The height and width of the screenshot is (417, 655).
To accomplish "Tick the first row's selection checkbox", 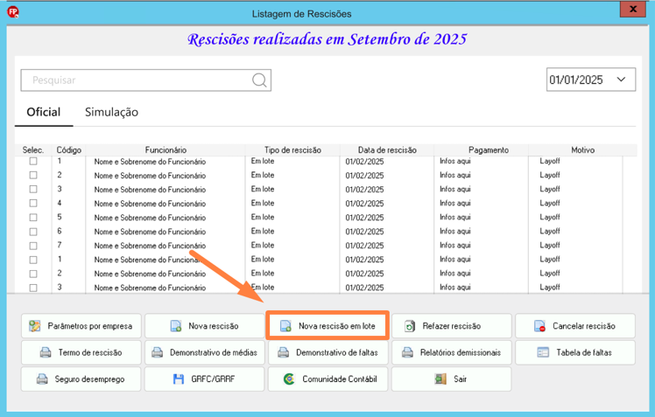I will click(x=33, y=161).
